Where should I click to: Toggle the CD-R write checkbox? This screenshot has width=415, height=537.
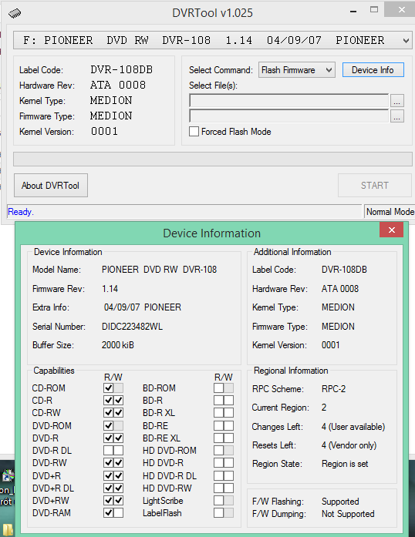click(118, 401)
